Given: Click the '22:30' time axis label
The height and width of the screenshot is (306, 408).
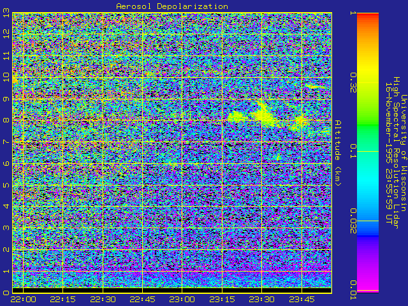Looking at the screenshot, I should 103,300.
